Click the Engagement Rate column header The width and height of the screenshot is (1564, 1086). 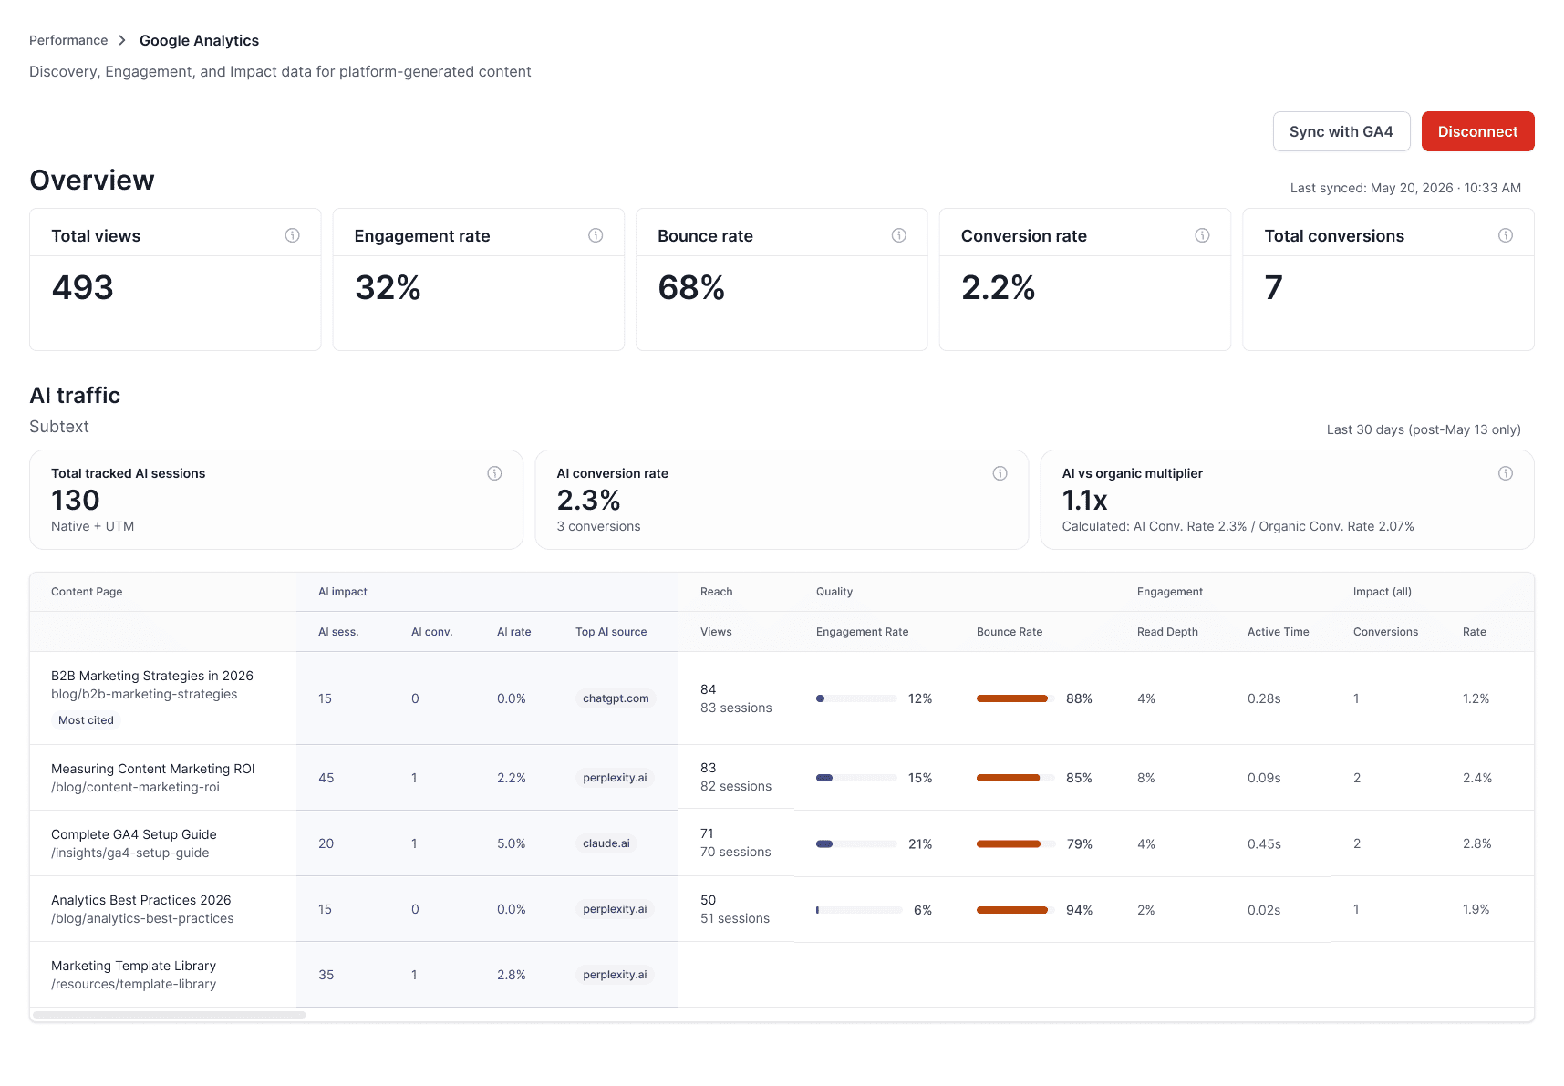pos(862,632)
